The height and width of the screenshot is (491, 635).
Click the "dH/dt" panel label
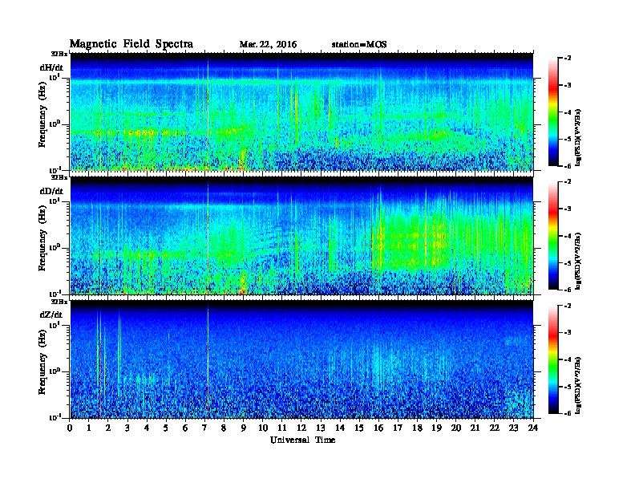click(x=51, y=67)
